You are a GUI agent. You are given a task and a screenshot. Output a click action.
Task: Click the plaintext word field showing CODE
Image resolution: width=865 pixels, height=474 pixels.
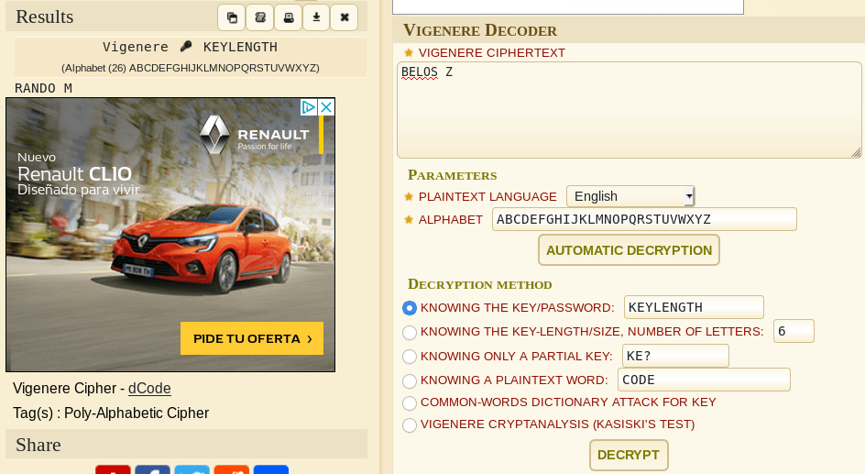coord(704,380)
